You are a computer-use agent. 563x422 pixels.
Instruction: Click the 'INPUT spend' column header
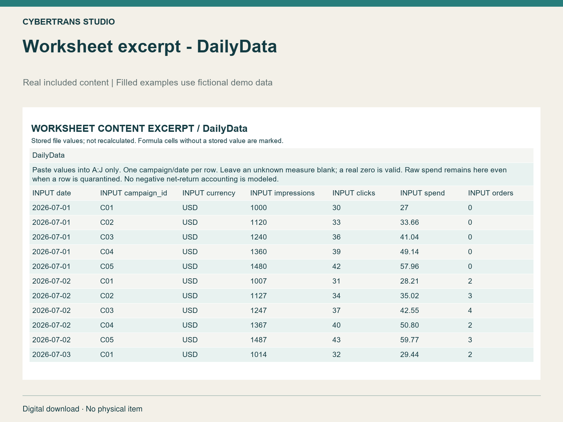(423, 193)
